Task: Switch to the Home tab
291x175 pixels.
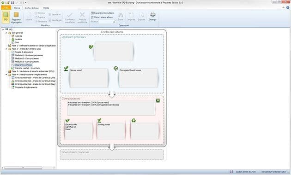Action: tap(17, 8)
